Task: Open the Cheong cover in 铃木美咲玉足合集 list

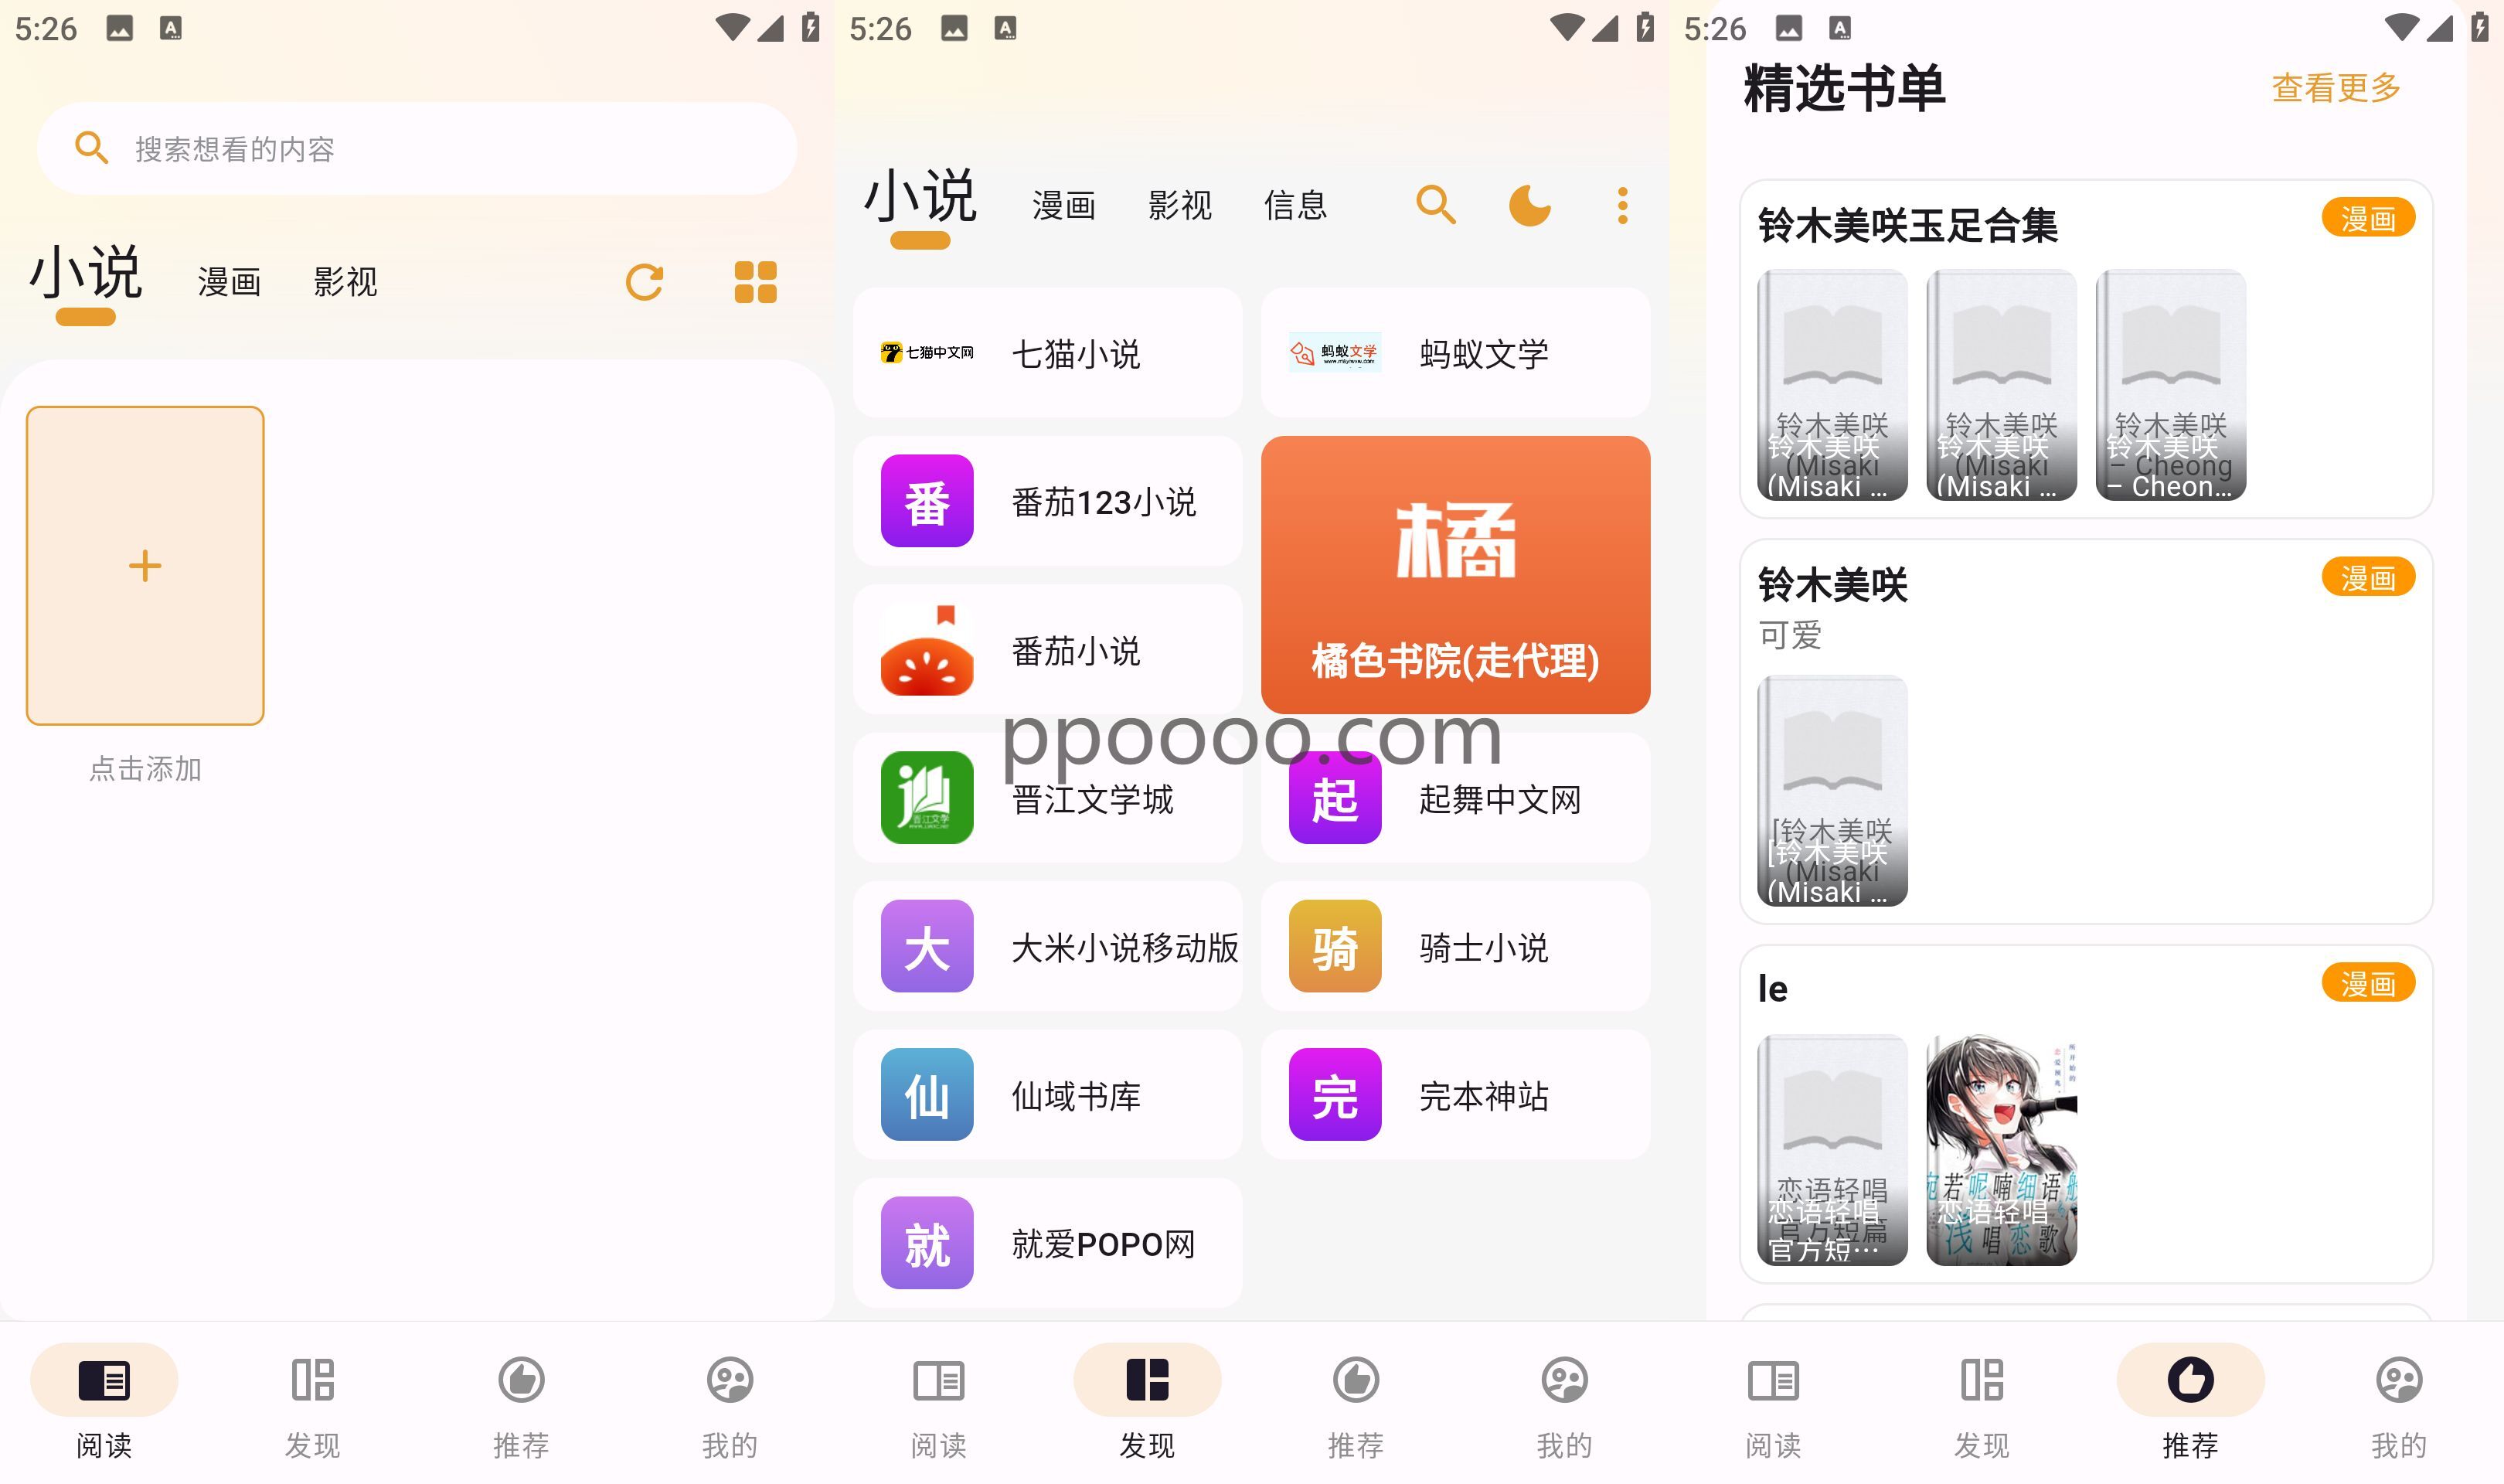Action: [x=2171, y=385]
